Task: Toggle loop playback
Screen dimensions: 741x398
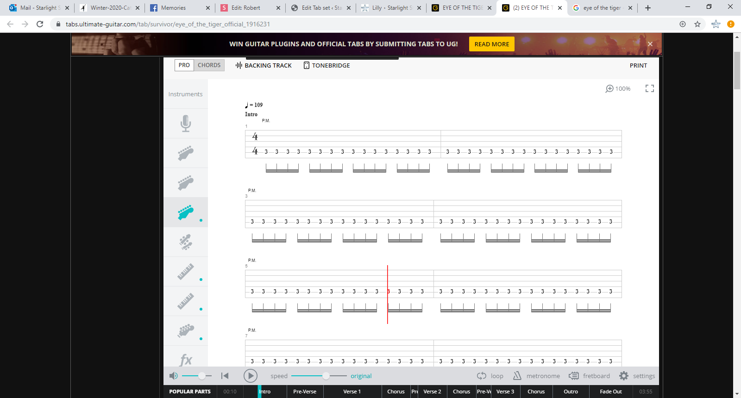Action: coord(490,376)
